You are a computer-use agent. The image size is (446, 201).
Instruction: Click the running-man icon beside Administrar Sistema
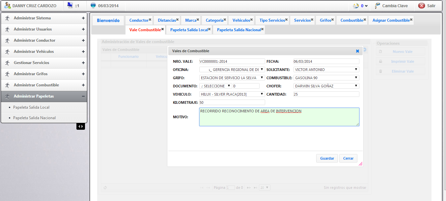(7, 18)
